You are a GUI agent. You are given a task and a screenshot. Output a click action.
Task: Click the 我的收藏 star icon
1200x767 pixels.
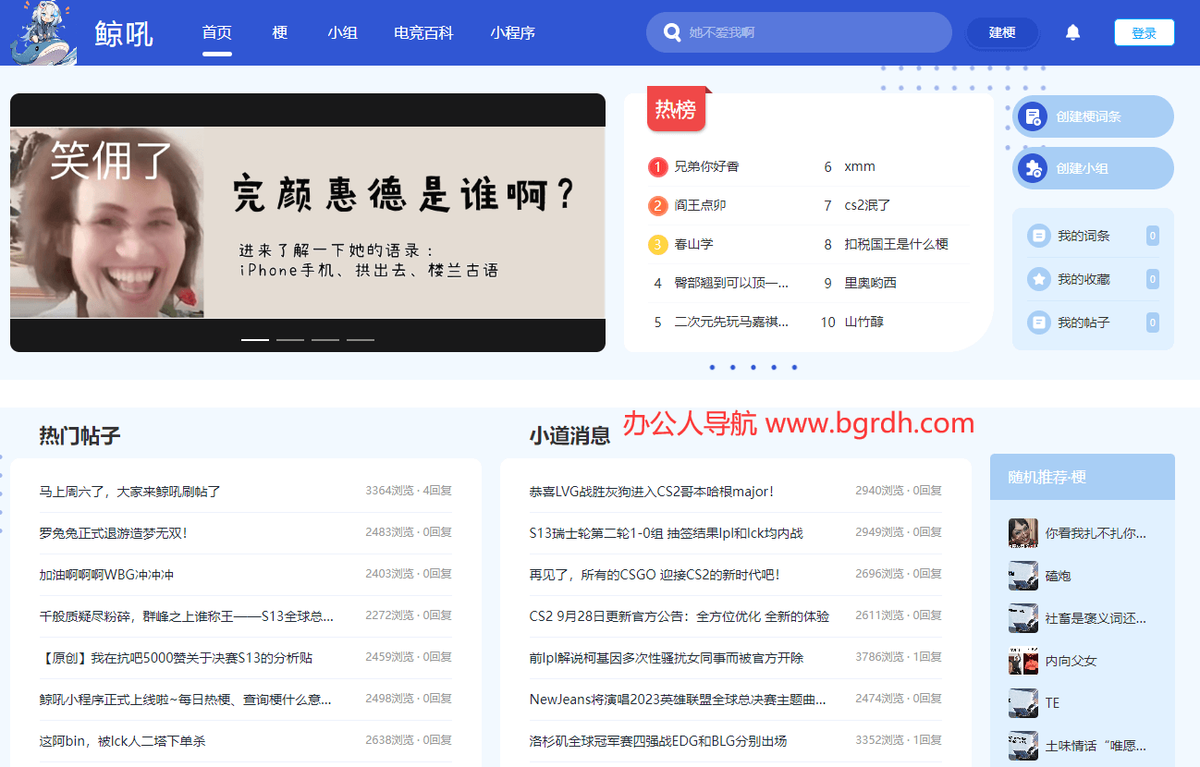pos(1038,278)
